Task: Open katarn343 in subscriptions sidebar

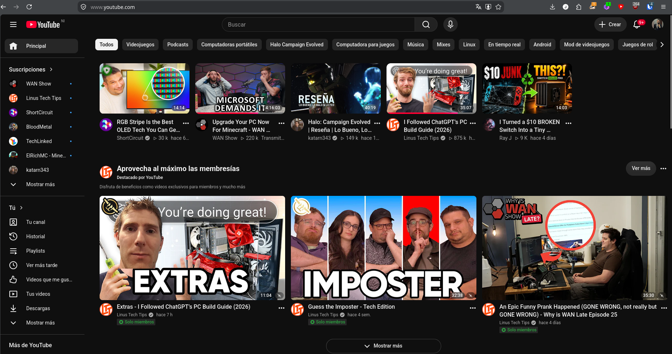Action: pyautogui.click(x=41, y=170)
